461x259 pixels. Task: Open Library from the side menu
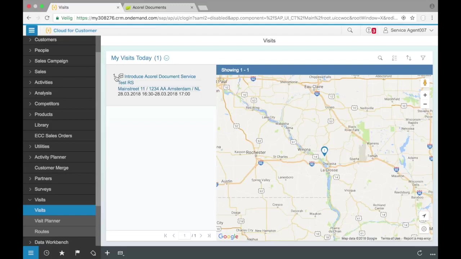pyautogui.click(x=59, y=125)
